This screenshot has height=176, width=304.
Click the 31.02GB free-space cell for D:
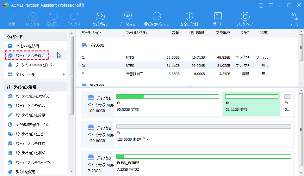(x=224, y=66)
